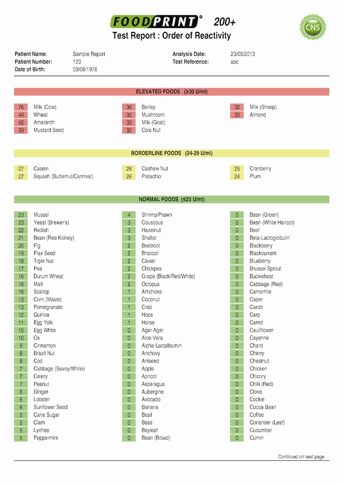Click the green CNS sunburst logo

(312, 27)
